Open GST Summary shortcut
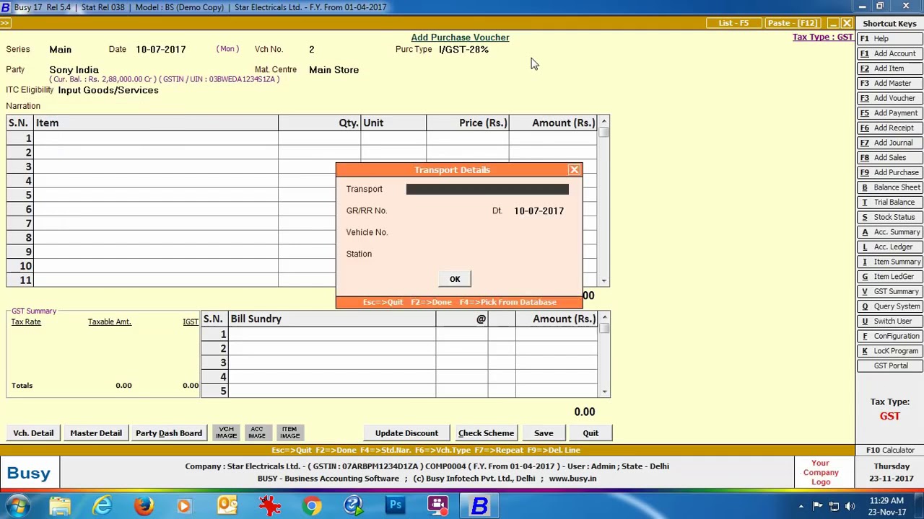Image resolution: width=924 pixels, height=519 pixels. coord(889,291)
